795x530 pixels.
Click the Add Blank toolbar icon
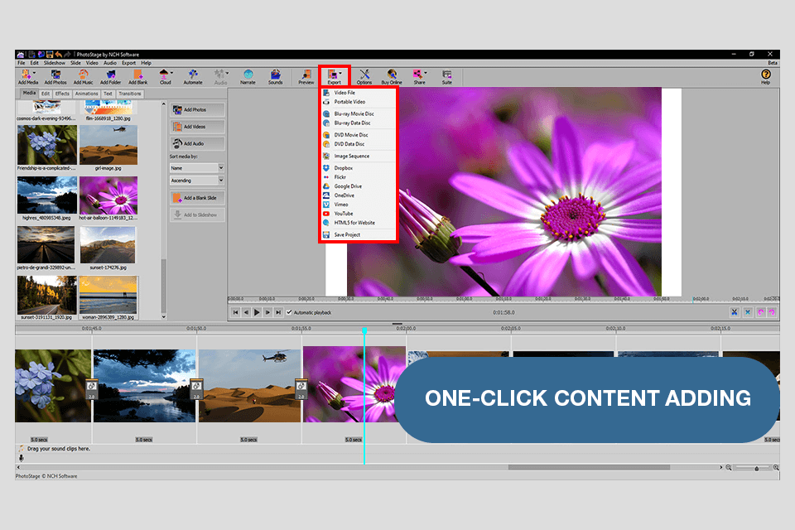point(138,76)
